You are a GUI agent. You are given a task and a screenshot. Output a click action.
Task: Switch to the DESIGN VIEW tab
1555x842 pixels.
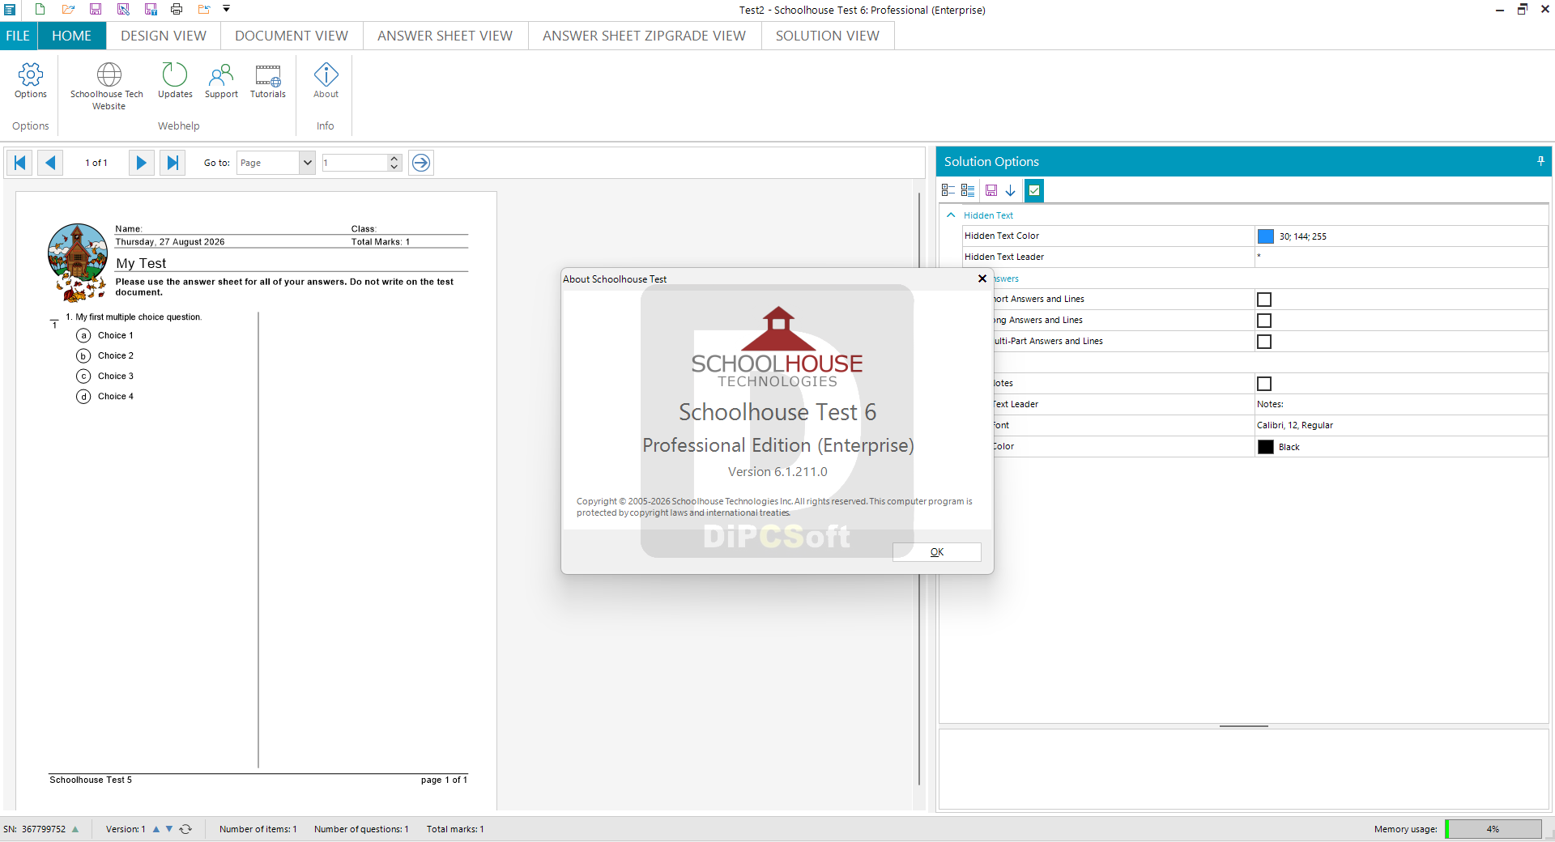[x=164, y=36]
